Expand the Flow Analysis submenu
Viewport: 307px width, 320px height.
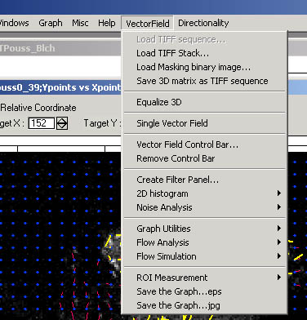[x=205, y=242]
